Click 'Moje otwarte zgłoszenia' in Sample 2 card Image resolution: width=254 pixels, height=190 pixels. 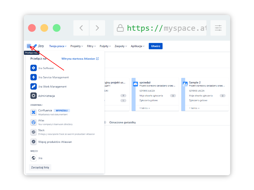[201, 96]
